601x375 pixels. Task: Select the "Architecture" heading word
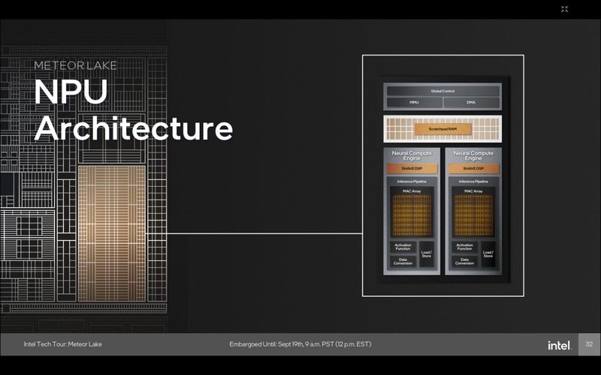point(134,127)
